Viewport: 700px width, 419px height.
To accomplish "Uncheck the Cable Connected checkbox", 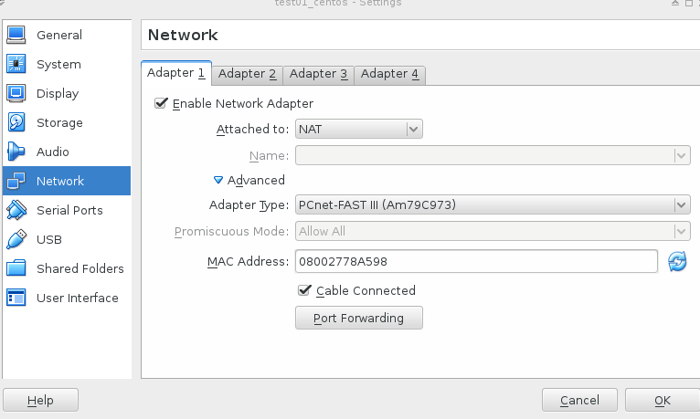I will point(305,290).
